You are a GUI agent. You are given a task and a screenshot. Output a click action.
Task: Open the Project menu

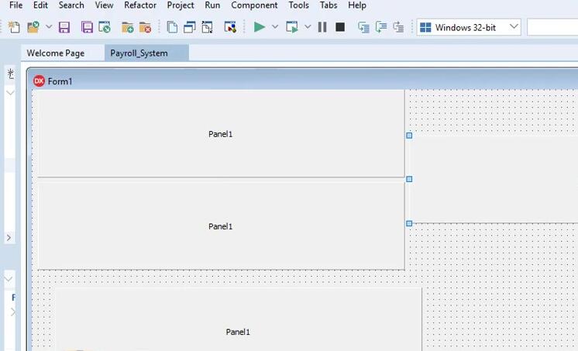181,5
